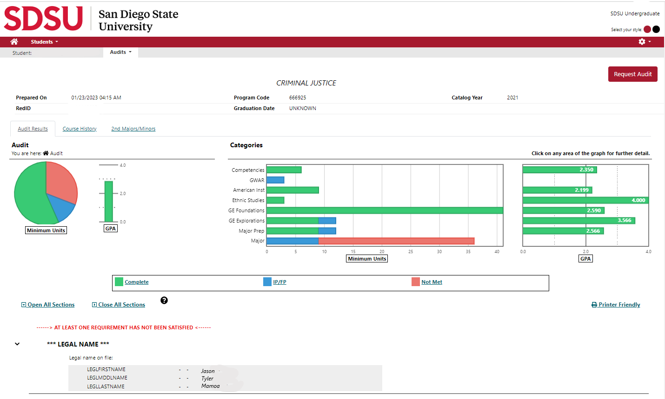Viewport: 665px width, 399px height.
Task: Click the 4.000 GPA bar
Action: pos(585,200)
